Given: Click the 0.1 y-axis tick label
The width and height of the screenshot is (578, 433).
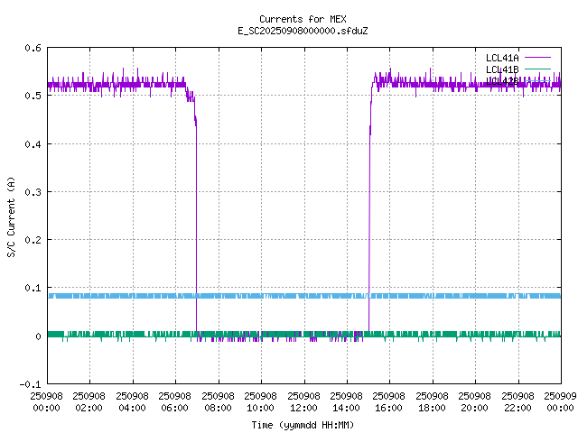Looking at the screenshot, I should coord(32,289).
